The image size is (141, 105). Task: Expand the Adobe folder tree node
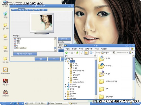tap(68, 78)
